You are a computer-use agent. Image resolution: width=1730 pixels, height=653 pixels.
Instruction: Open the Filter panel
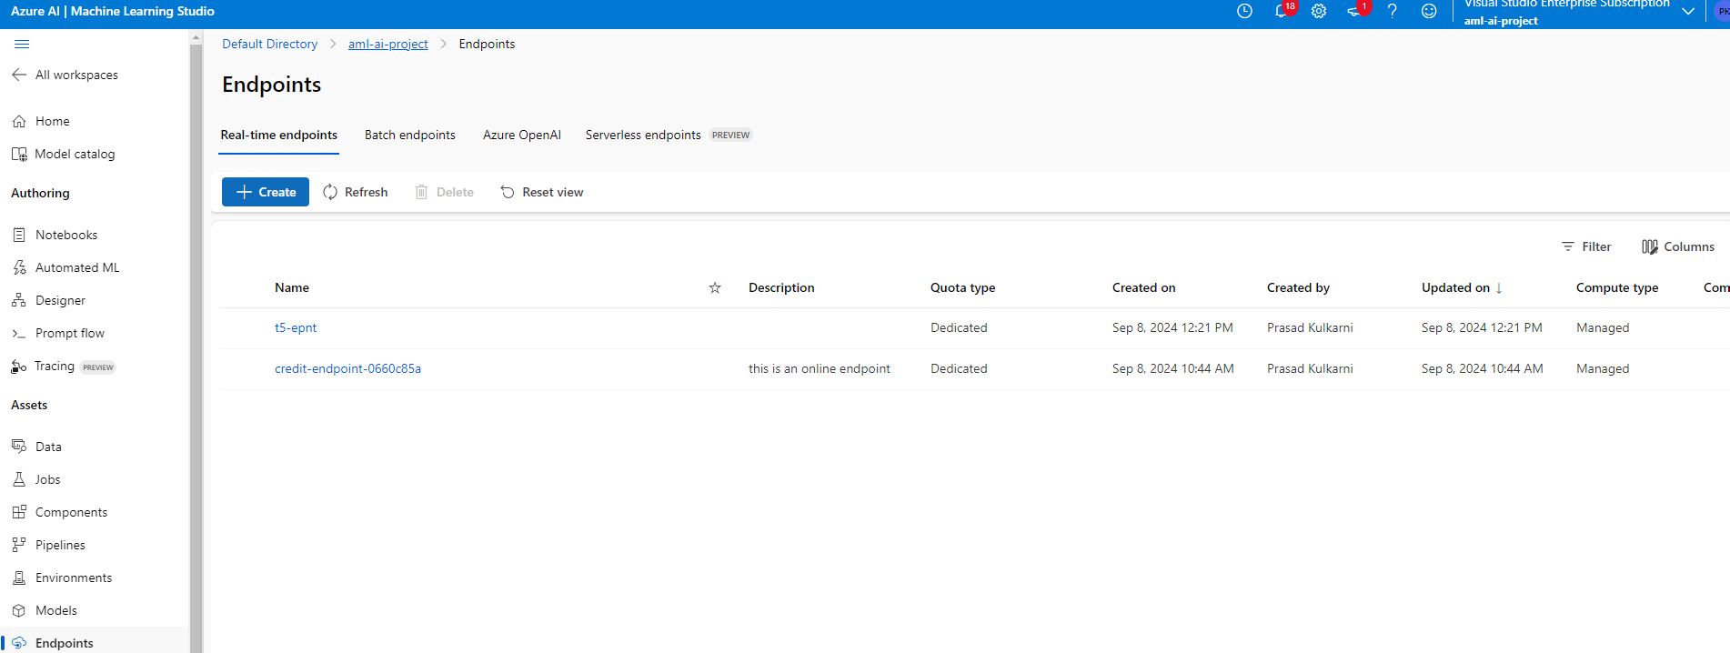pyautogui.click(x=1586, y=246)
